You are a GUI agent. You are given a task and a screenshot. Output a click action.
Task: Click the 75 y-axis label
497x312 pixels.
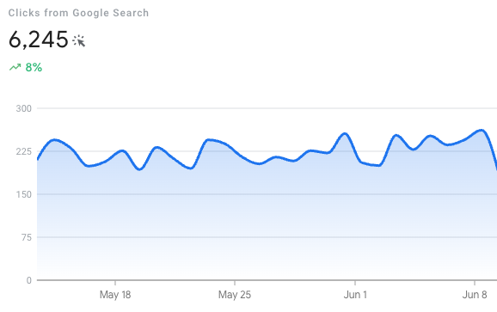tap(27, 237)
